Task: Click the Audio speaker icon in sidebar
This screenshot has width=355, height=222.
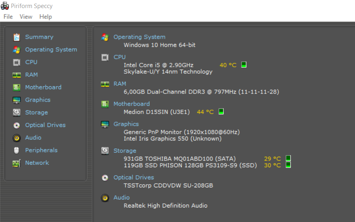Action: click(x=17, y=138)
